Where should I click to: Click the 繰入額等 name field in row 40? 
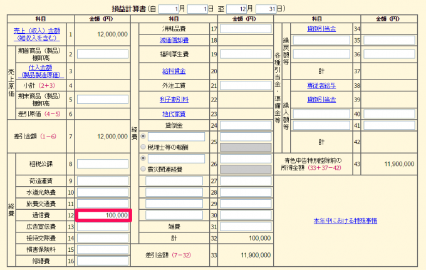tap(321, 114)
